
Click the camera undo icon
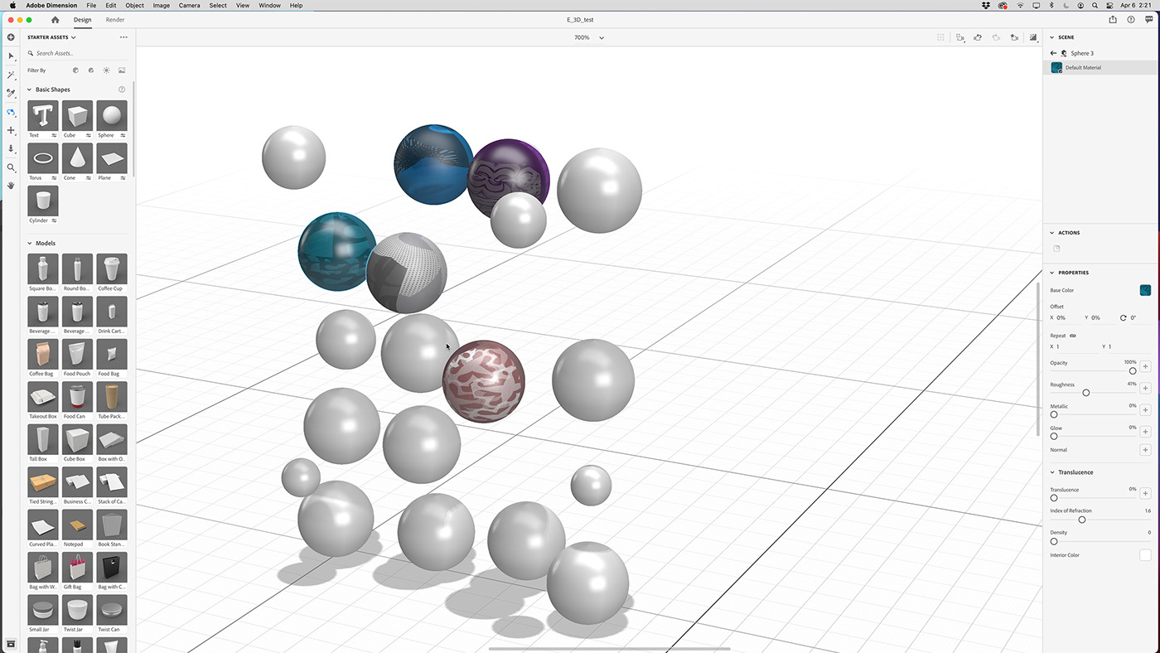click(x=978, y=37)
